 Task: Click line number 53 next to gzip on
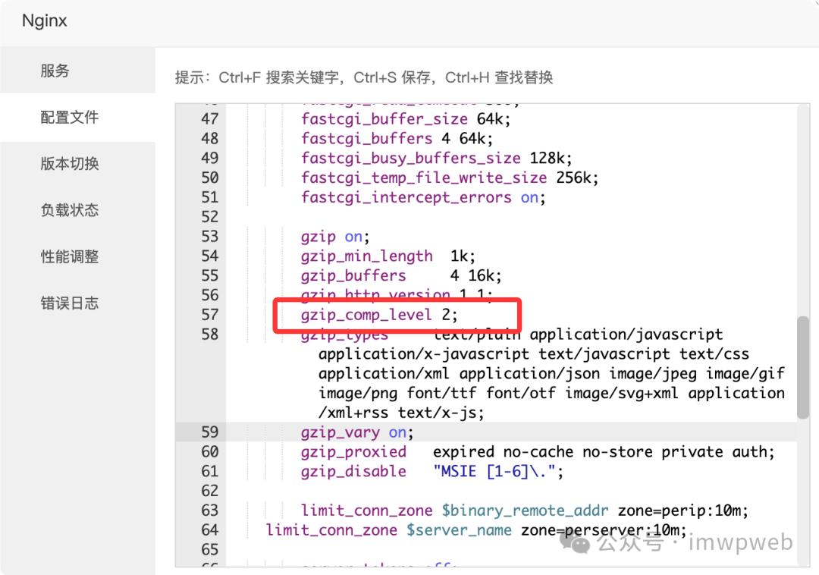[x=210, y=237]
